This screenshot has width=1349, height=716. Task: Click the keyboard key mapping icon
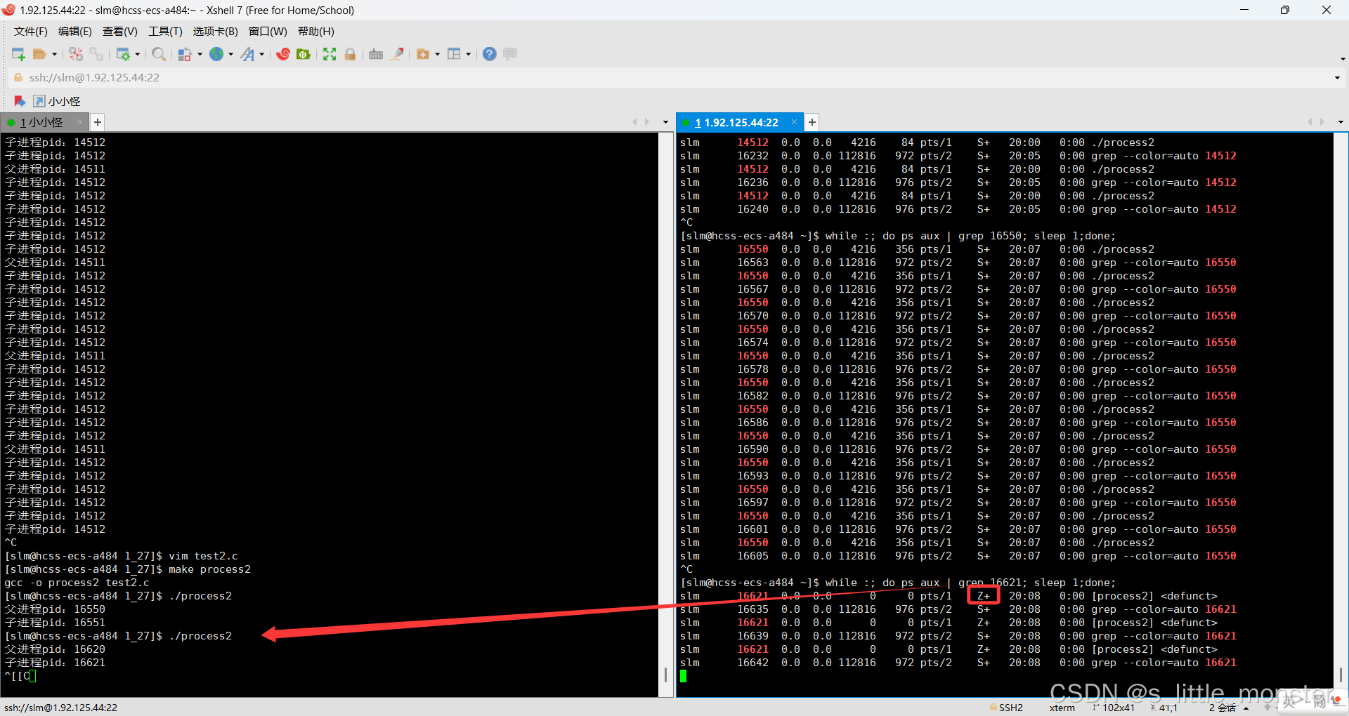[376, 54]
